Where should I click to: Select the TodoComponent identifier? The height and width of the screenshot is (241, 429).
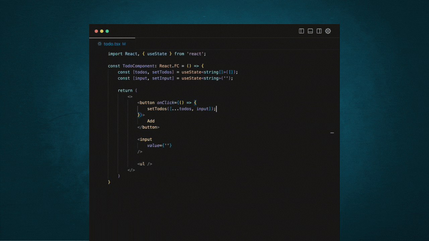(138, 66)
